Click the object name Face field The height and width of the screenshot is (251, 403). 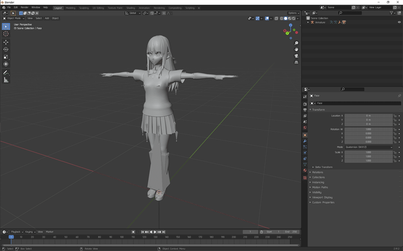[358, 103]
